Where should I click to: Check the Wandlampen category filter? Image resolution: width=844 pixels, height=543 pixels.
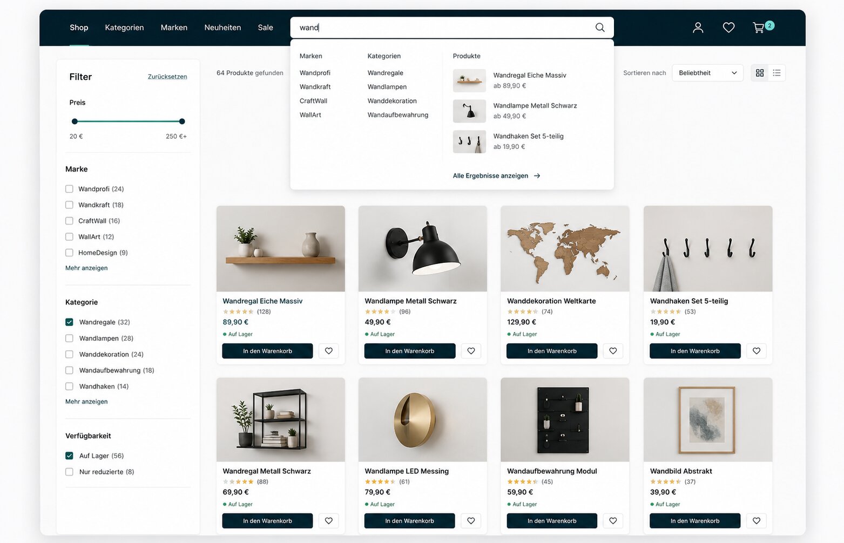(x=69, y=338)
